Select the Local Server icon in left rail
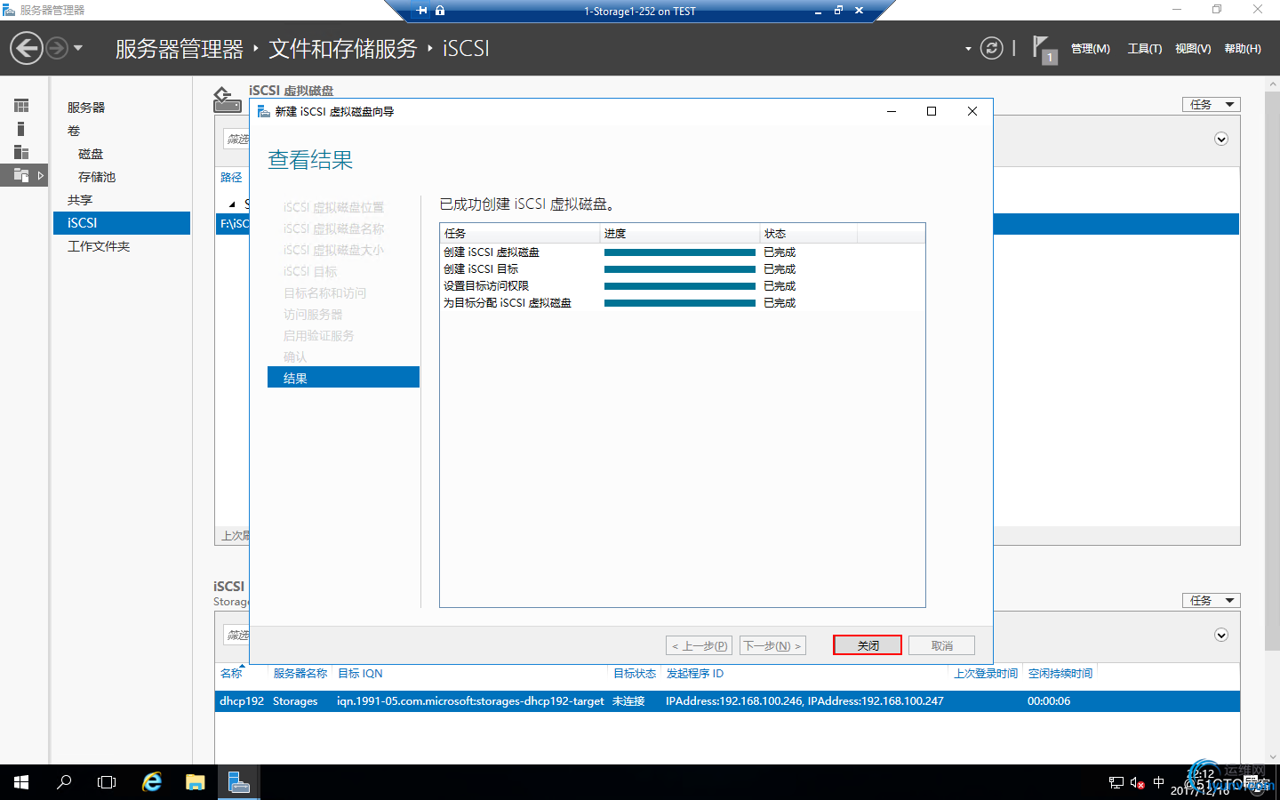 tap(21, 129)
